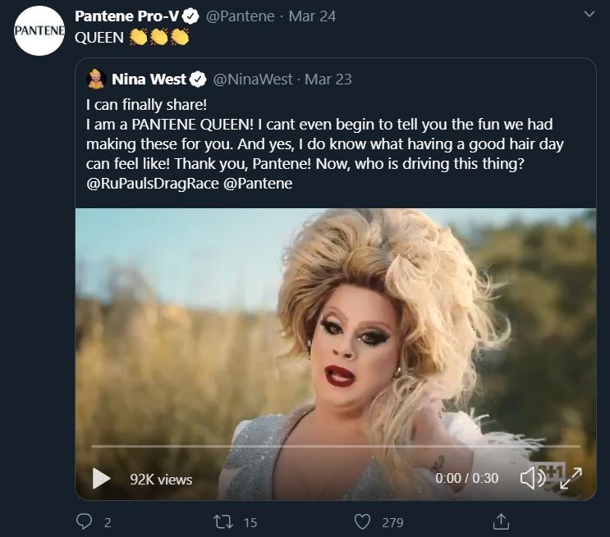The height and width of the screenshot is (537, 610).
Task: Open the tweet options chevron menu
Action: 588,15
